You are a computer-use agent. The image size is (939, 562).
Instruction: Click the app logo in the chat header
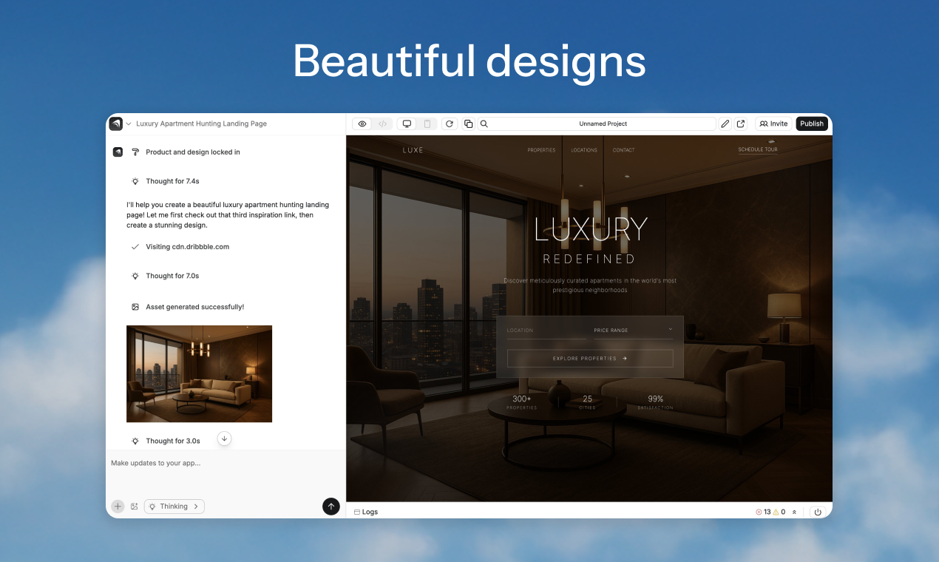tap(115, 123)
